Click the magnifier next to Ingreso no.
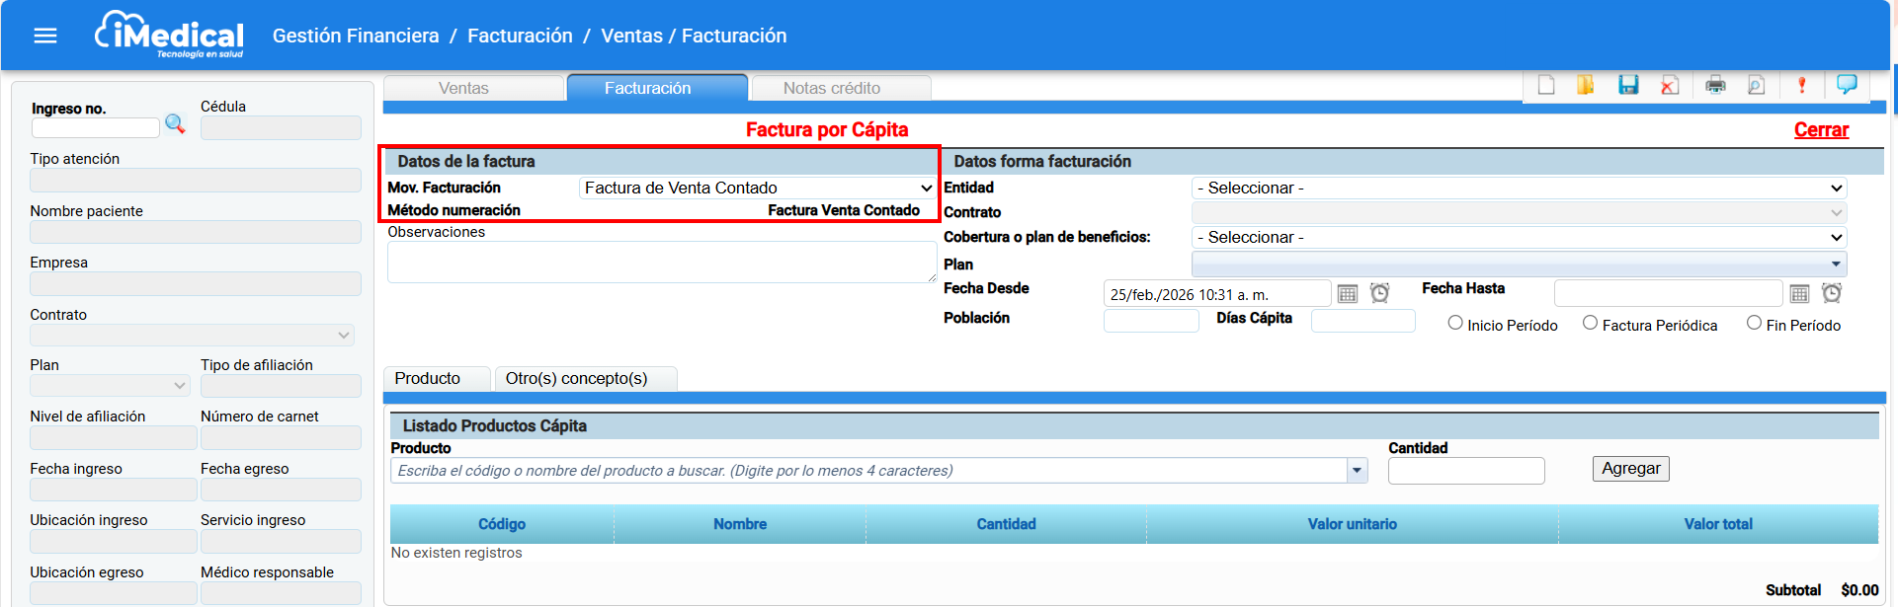The width and height of the screenshot is (1898, 607). click(175, 124)
